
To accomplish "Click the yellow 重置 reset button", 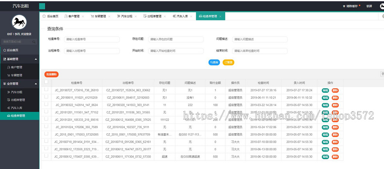I will click(228, 62).
